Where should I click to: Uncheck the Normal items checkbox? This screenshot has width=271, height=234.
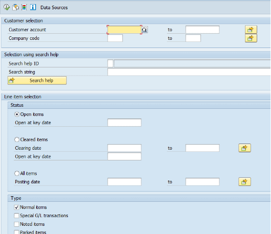point(16,207)
